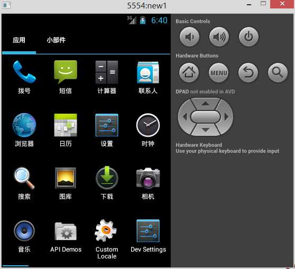Click the hardware MENU button
Image resolution: width=295 pixels, height=269 pixels.
(x=219, y=72)
